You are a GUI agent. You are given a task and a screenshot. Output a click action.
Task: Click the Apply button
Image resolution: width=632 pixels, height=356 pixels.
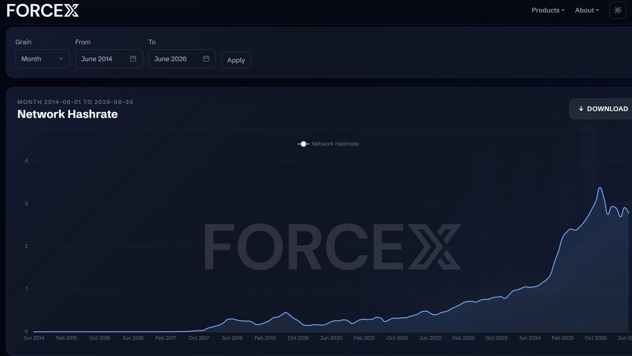point(236,60)
